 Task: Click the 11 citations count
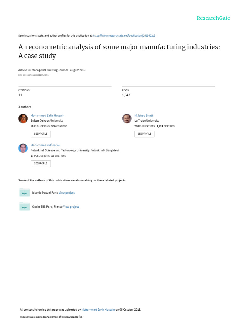tap(20, 95)
